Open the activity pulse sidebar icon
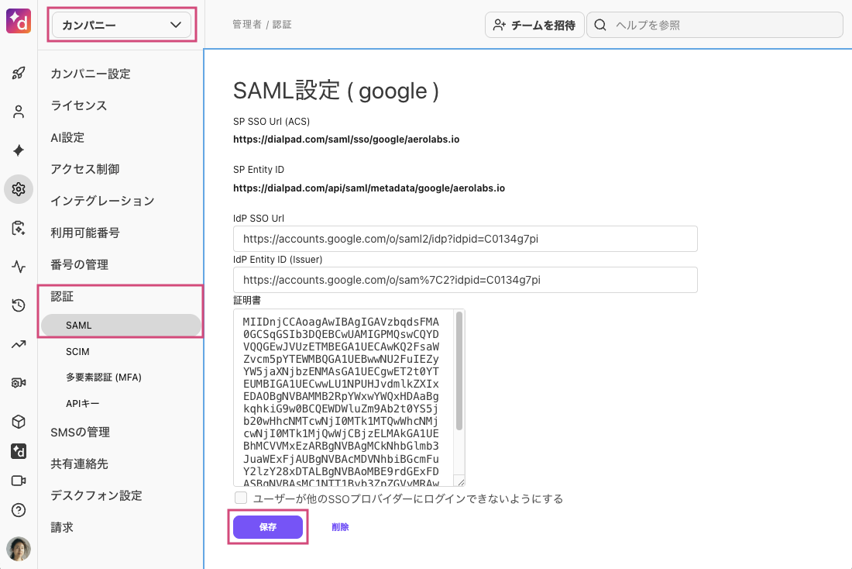This screenshot has width=852, height=569. point(19,267)
